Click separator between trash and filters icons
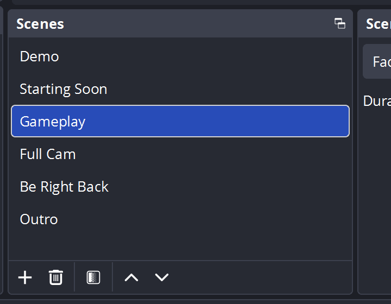 (74, 277)
